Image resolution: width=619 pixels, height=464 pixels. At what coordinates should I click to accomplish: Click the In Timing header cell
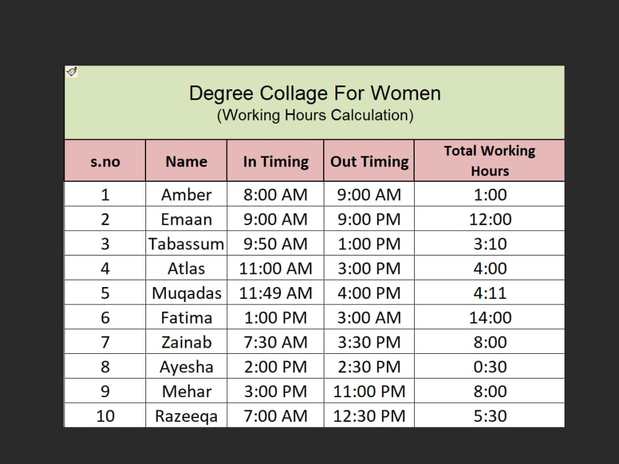275,161
